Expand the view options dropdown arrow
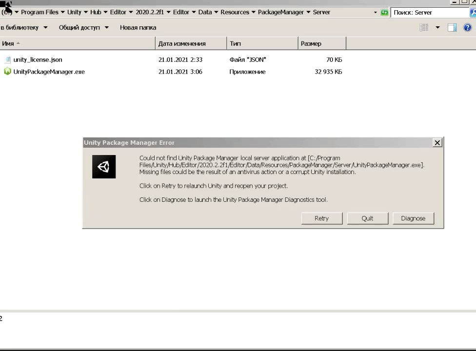The image size is (476, 351). pyautogui.click(x=437, y=28)
